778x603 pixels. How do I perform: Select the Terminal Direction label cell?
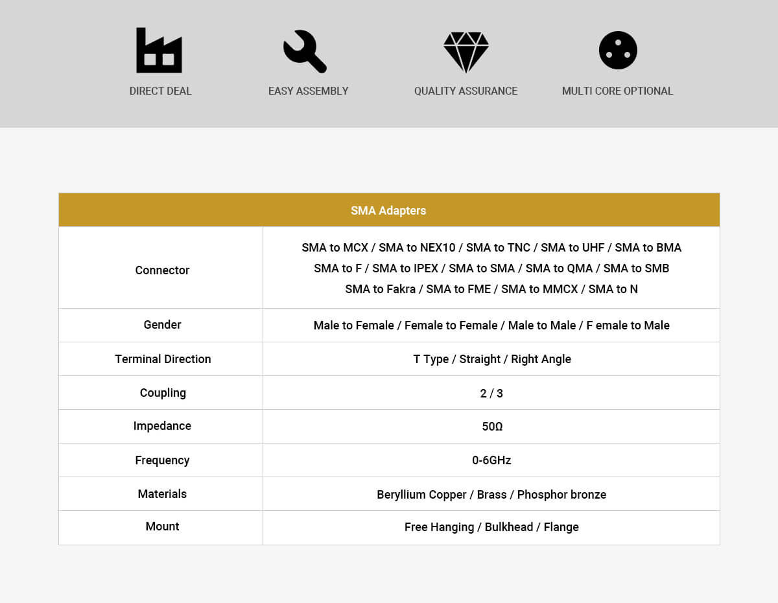tap(163, 359)
